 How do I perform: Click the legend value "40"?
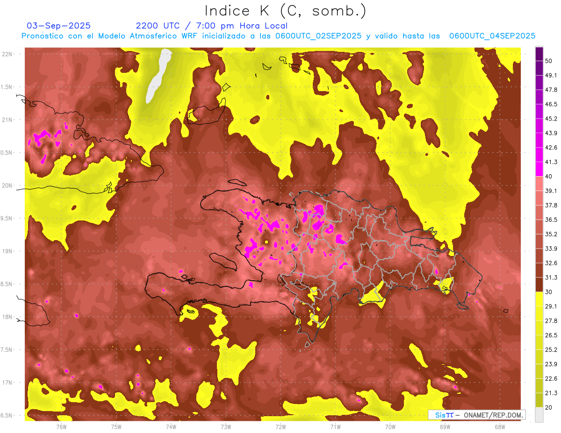(x=548, y=176)
